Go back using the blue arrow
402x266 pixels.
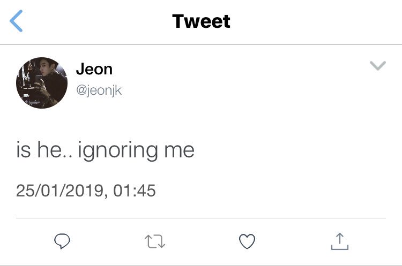point(16,21)
